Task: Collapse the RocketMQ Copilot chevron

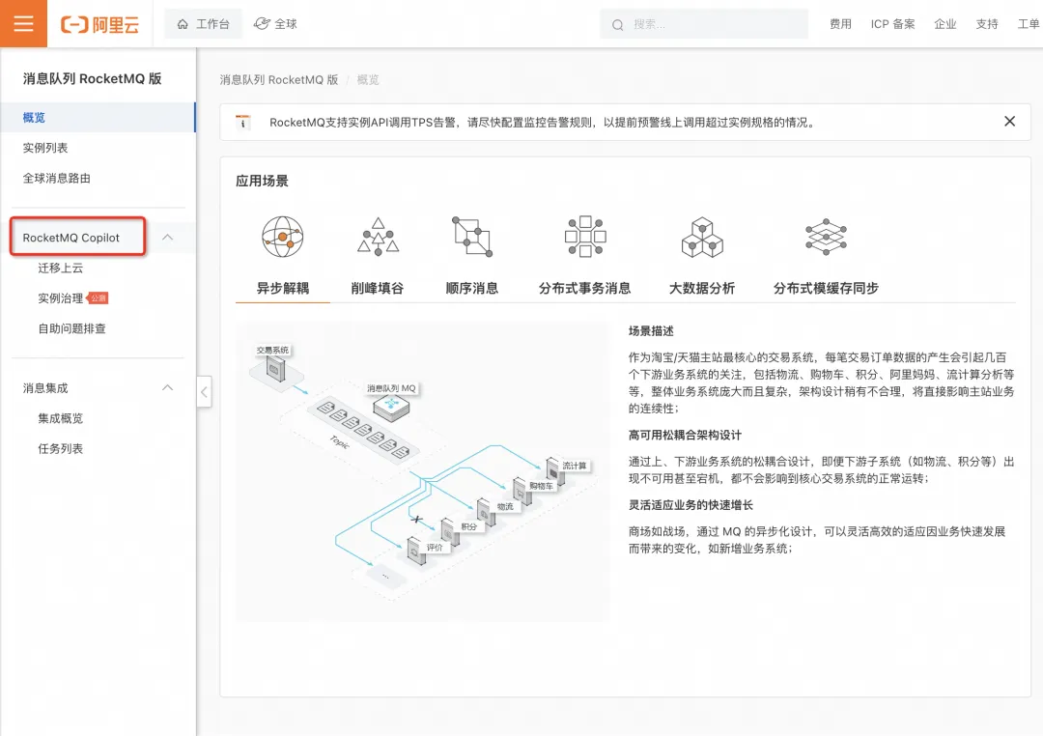Action: click(168, 238)
